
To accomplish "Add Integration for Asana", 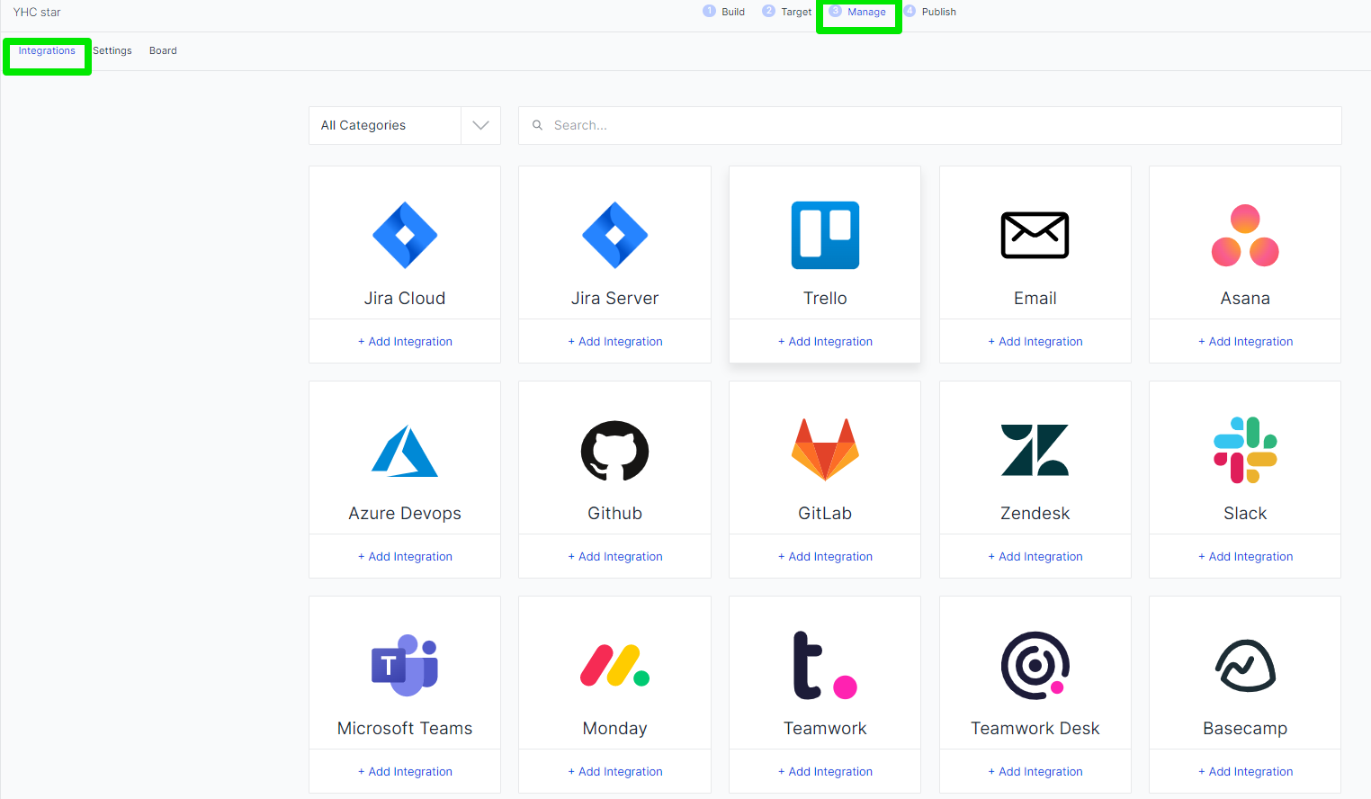I will point(1245,341).
